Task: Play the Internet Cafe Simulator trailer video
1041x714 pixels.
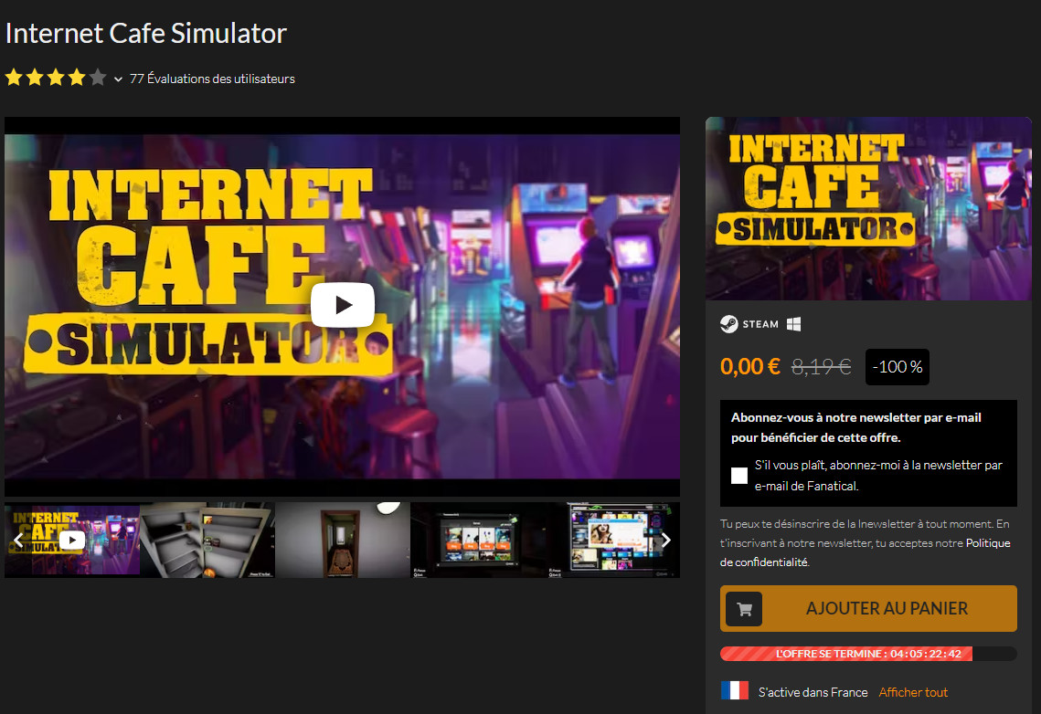Action: tap(343, 305)
